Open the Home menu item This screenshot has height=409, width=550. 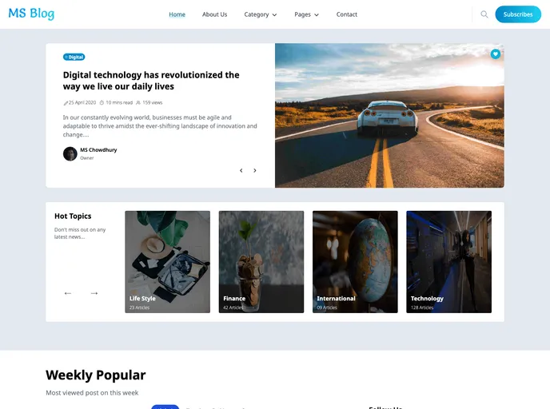pos(177,14)
